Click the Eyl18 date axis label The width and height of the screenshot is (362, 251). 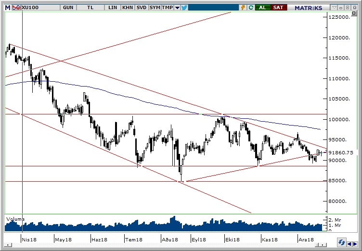199,239
